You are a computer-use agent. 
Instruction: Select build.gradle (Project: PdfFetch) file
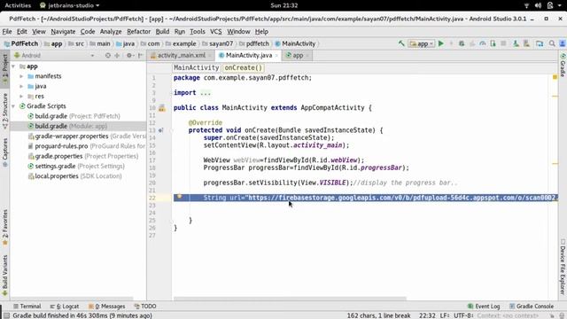point(74,116)
